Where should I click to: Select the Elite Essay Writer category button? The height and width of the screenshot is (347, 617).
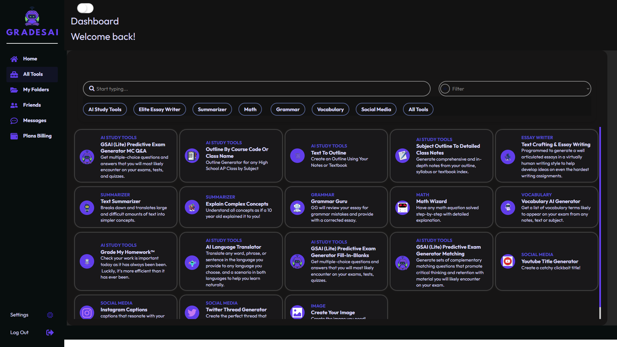pyautogui.click(x=159, y=110)
